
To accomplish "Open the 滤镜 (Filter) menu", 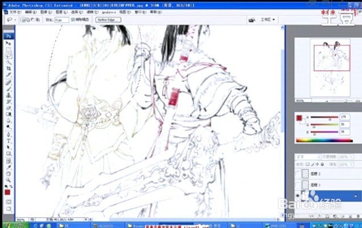I will click(92, 12).
